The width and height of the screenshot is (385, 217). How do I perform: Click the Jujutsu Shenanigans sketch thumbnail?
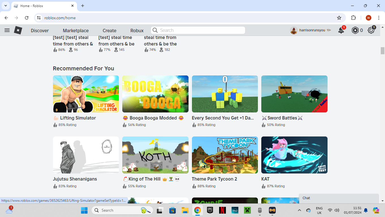click(86, 155)
